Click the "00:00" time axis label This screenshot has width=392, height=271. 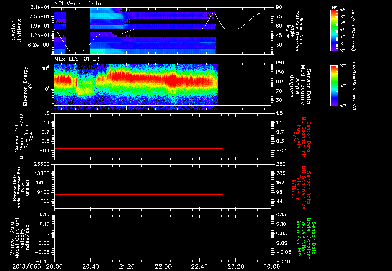coord(271,266)
